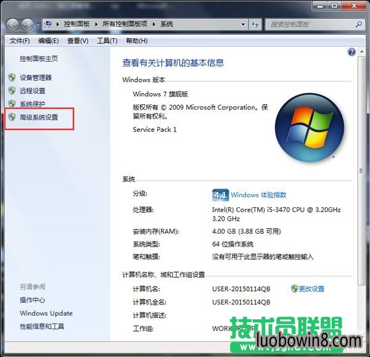The image size is (370, 357).
Task: Open the 查看(V) menu
Action: (78, 41)
